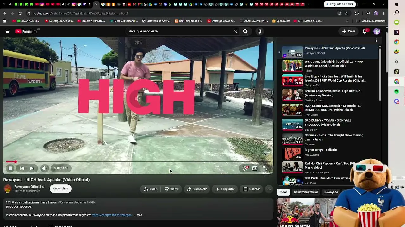405x227 pixels.
Task: Open the Todos los marcadores folder
Action: click(371, 21)
